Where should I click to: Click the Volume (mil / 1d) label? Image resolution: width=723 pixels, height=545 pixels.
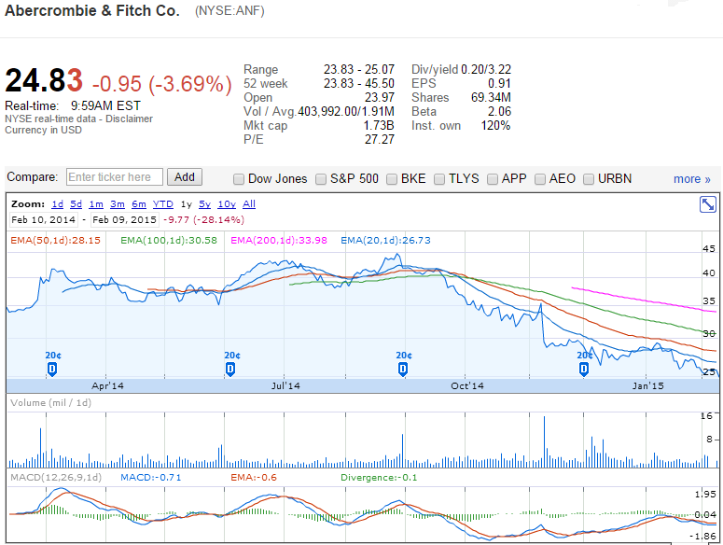coord(50,403)
